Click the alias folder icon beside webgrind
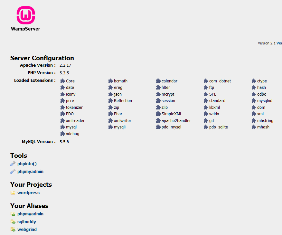Viewport: 282px width, 235px height. [13, 230]
